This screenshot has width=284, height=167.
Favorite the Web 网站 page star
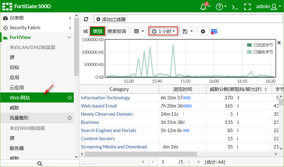[70, 98]
